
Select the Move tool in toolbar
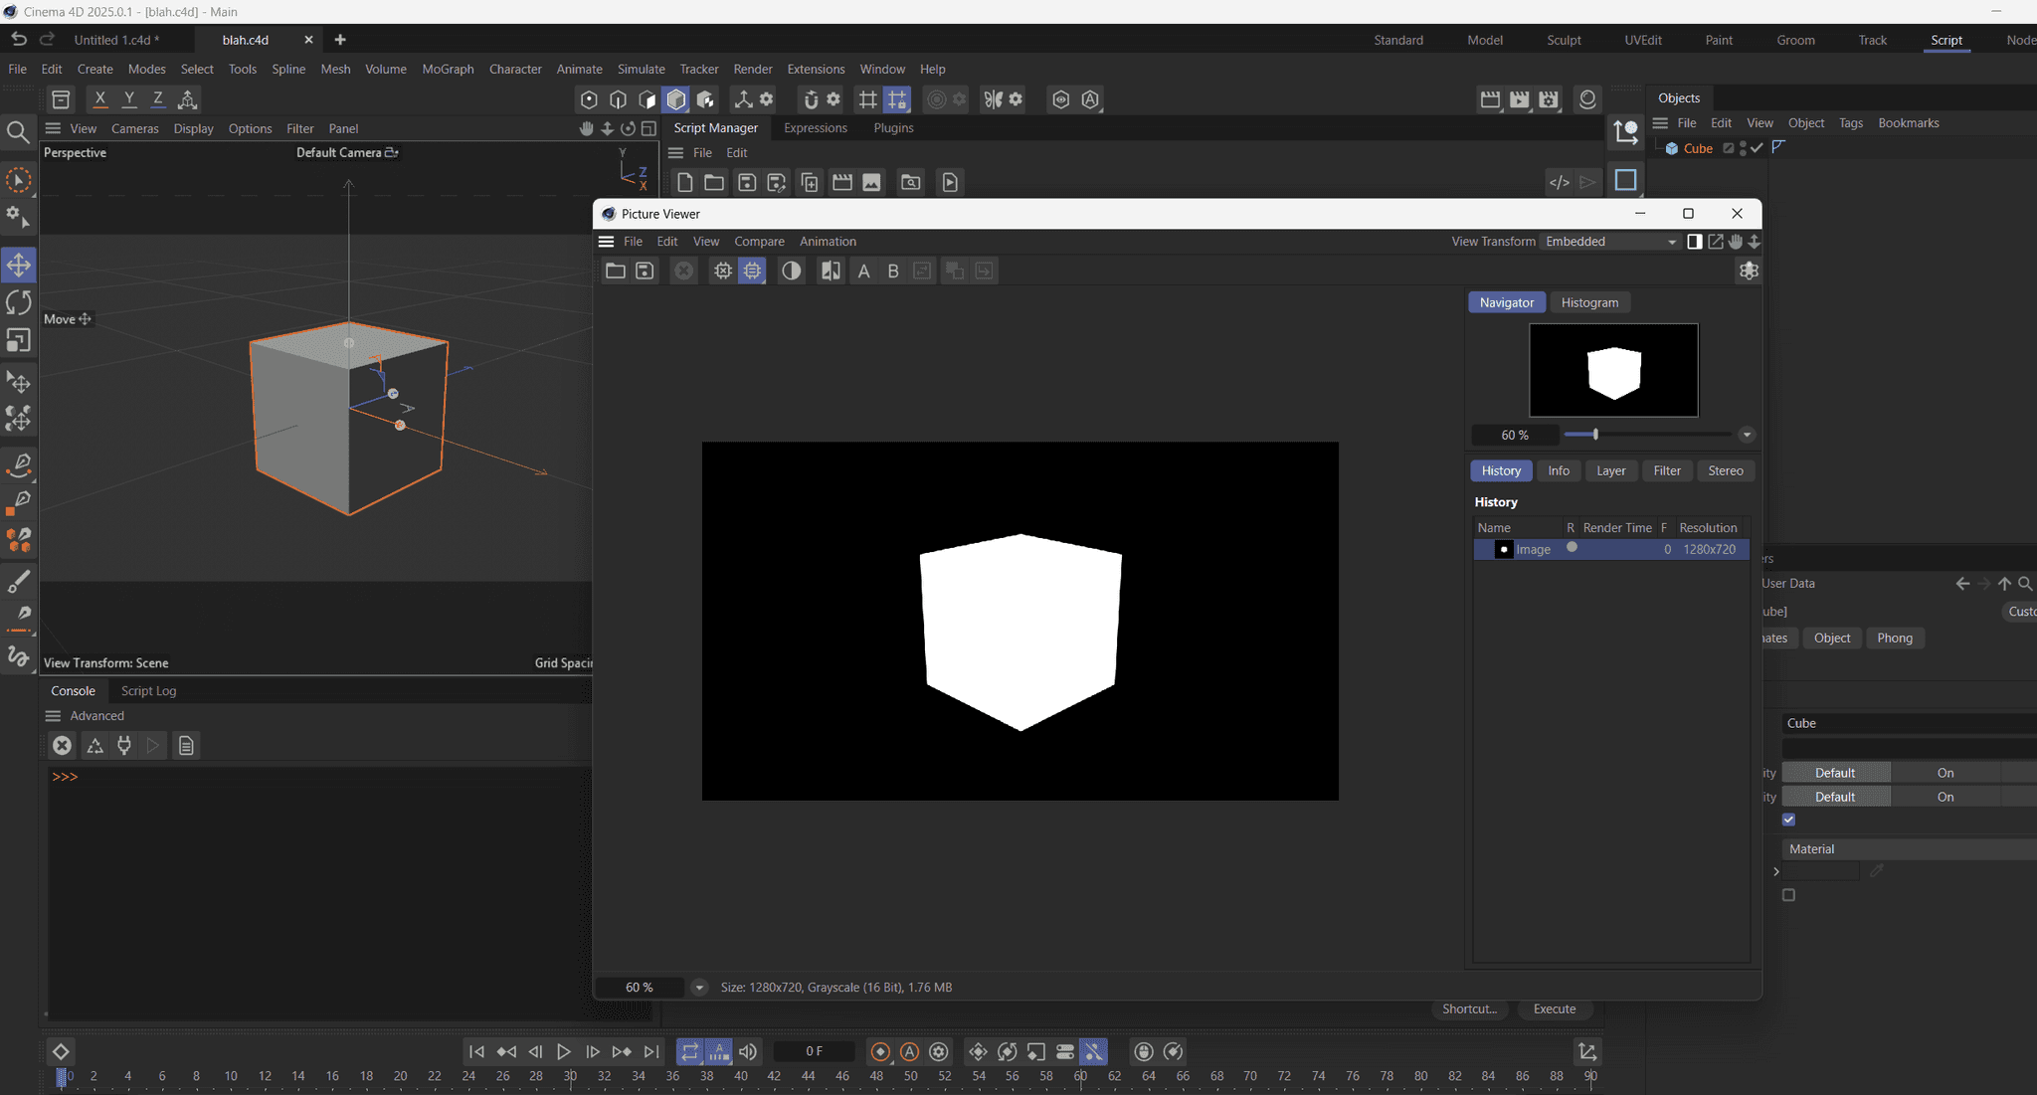tap(19, 263)
